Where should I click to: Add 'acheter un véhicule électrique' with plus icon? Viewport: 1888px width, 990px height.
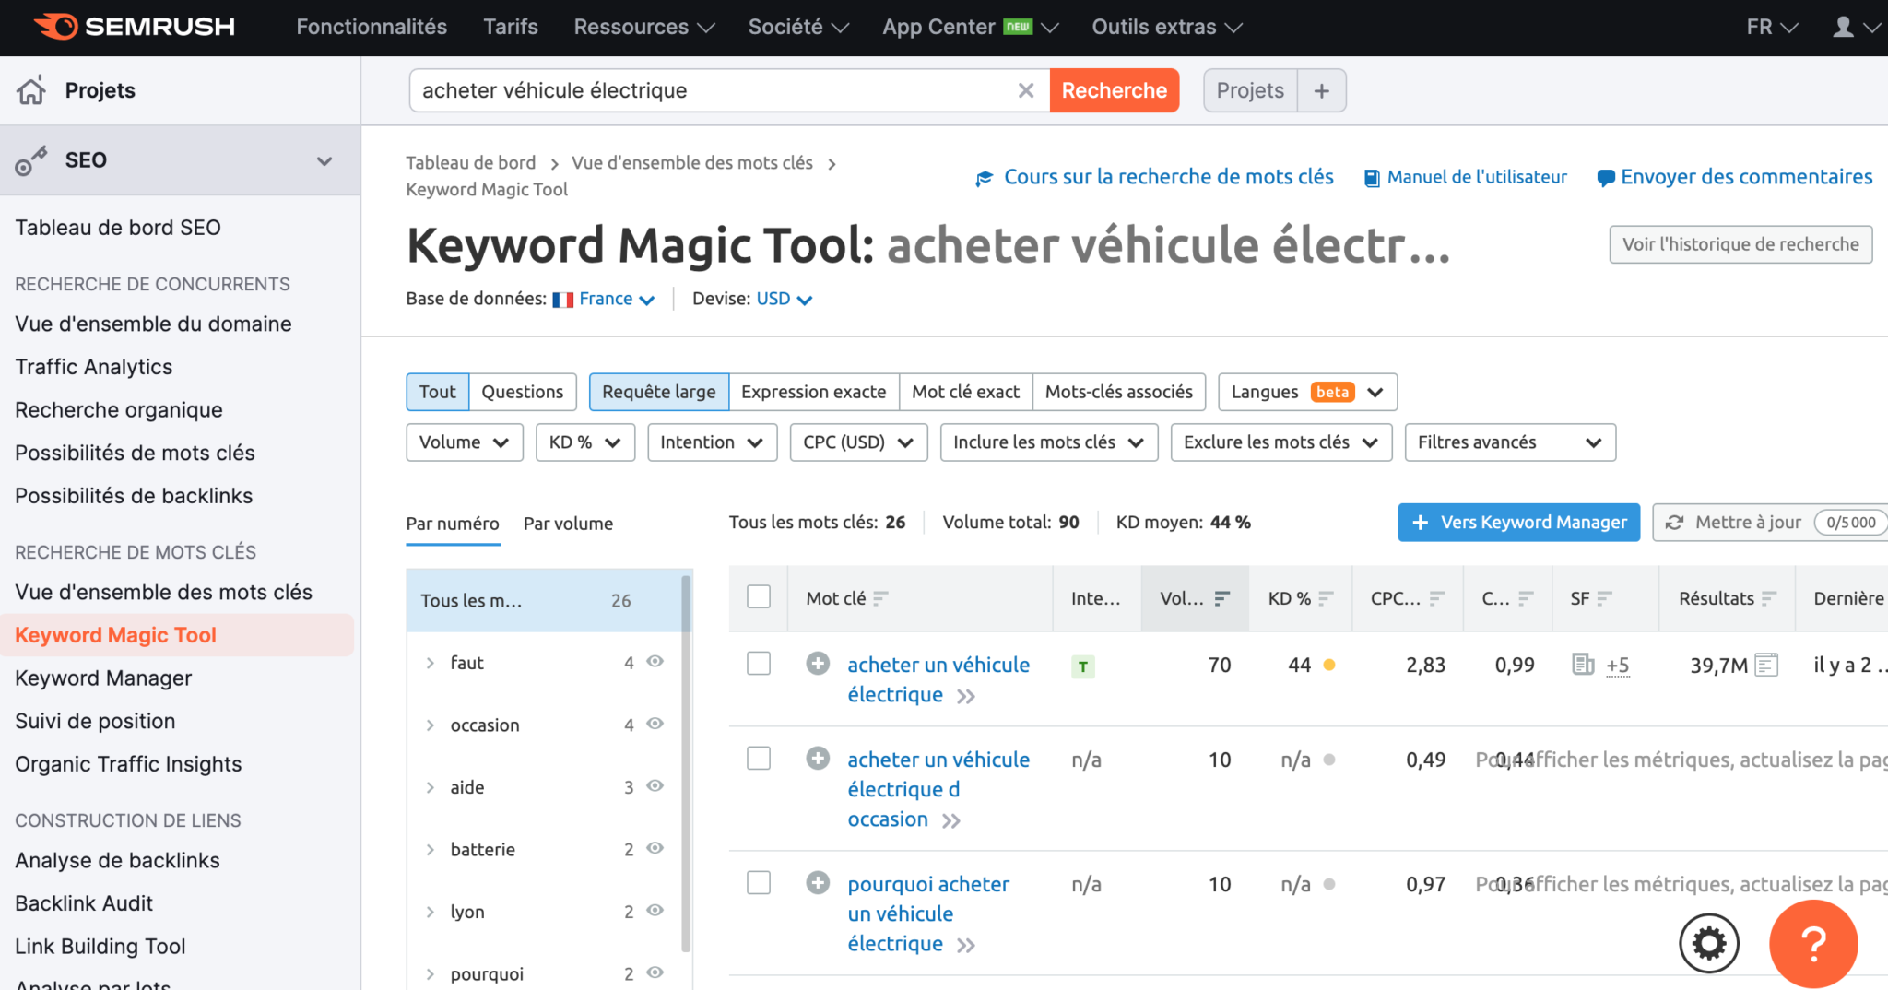pyautogui.click(x=818, y=664)
